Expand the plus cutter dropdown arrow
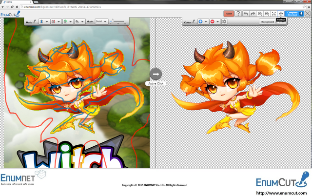The height and width of the screenshot is (196, 312). coord(206,21)
